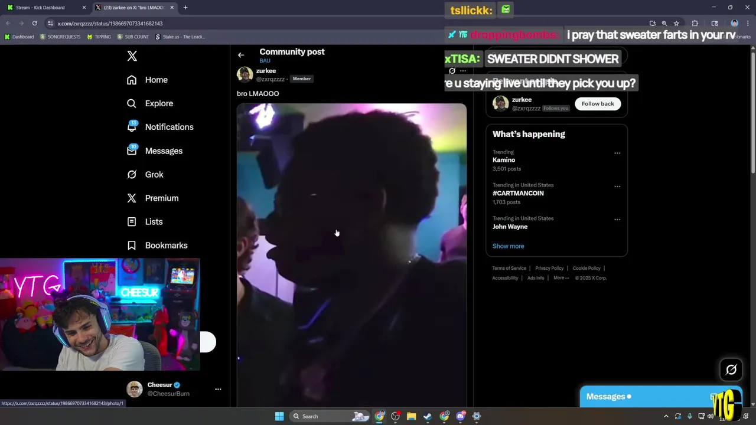Viewport: 756px width, 425px height.
Task: Switch to Stream - Kick Dashboard tab
Action: pos(45,8)
